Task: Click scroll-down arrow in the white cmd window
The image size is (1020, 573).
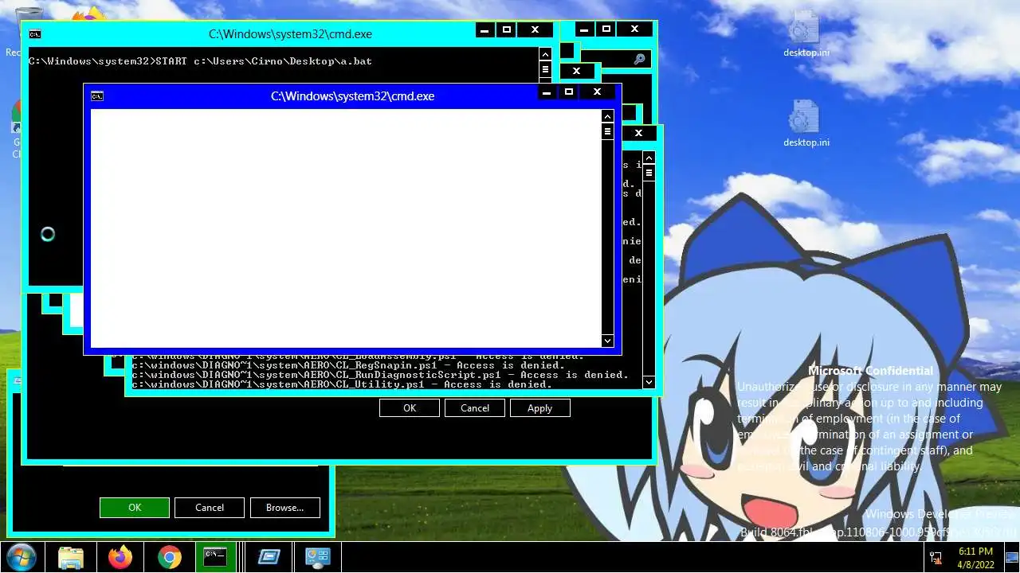Action: click(607, 341)
